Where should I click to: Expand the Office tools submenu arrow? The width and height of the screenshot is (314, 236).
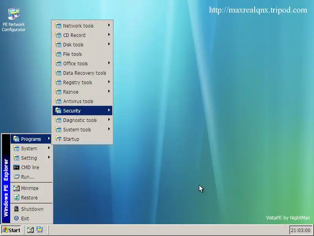click(109, 63)
